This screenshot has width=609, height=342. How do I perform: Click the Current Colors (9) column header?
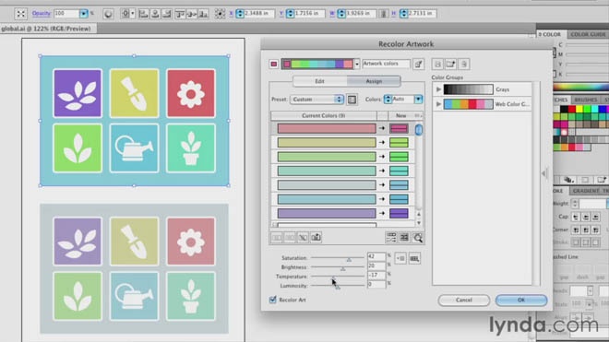(x=324, y=115)
